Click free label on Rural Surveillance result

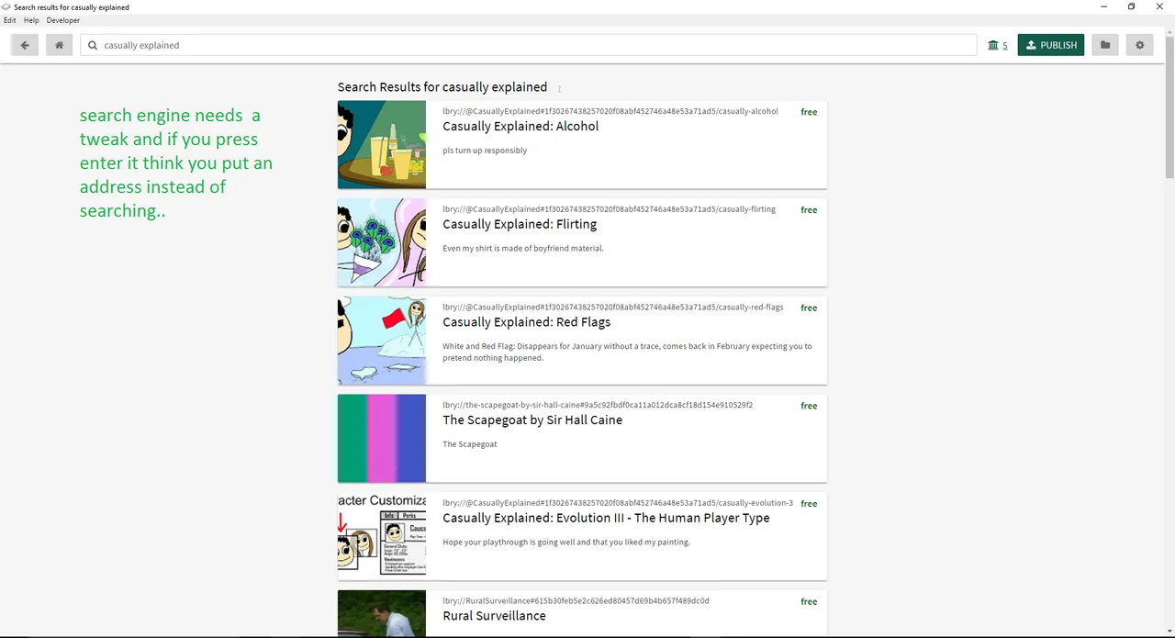pos(809,602)
